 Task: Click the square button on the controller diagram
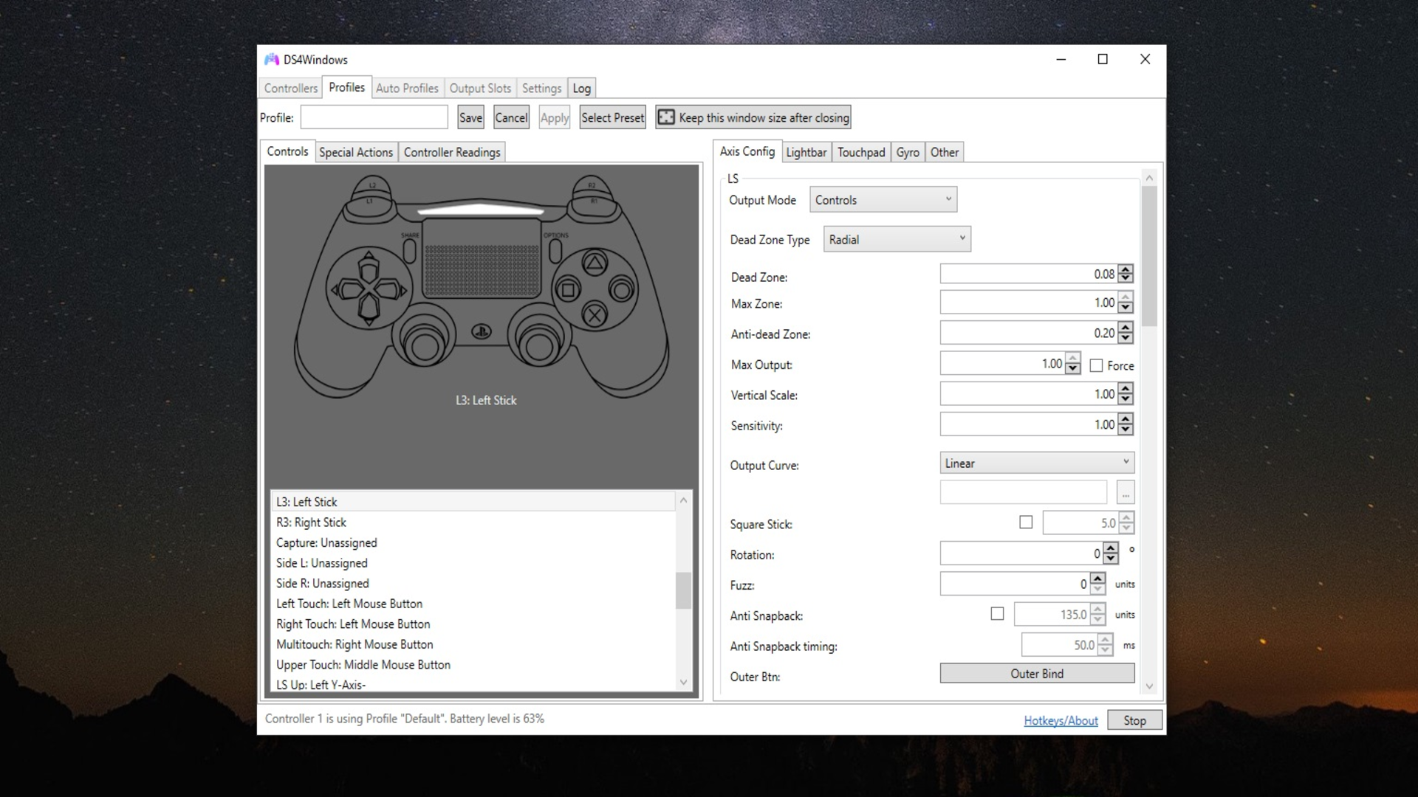click(x=568, y=290)
